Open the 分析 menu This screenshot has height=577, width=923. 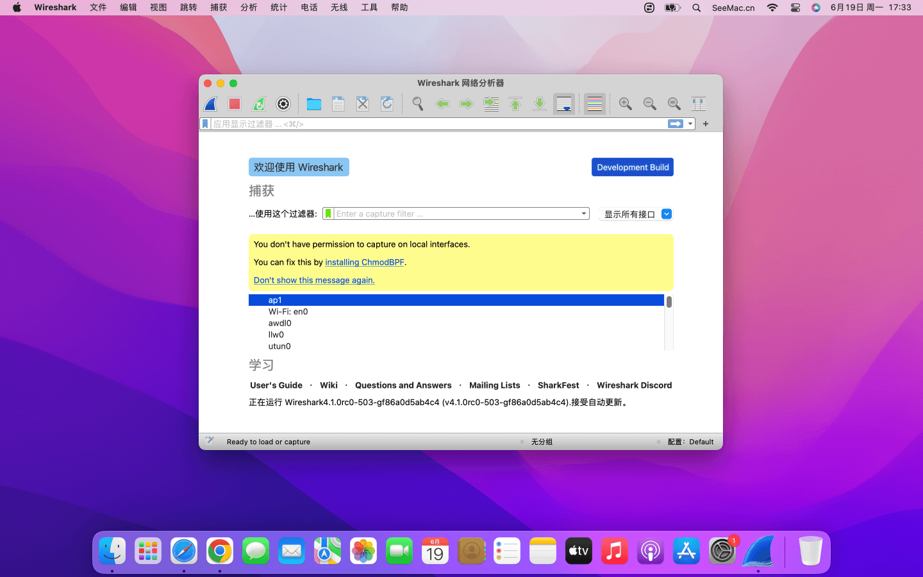click(x=249, y=8)
